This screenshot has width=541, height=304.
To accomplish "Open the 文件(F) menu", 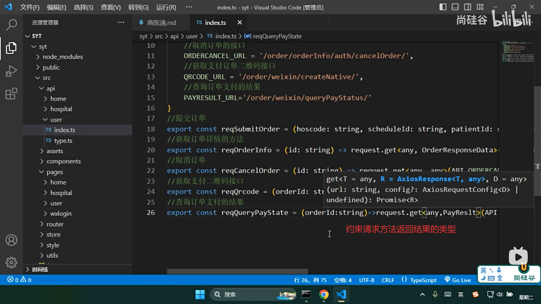I will (x=30, y=7).
